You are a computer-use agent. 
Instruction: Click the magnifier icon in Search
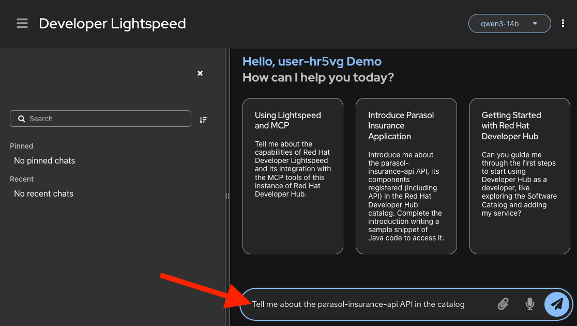point(22,119)
